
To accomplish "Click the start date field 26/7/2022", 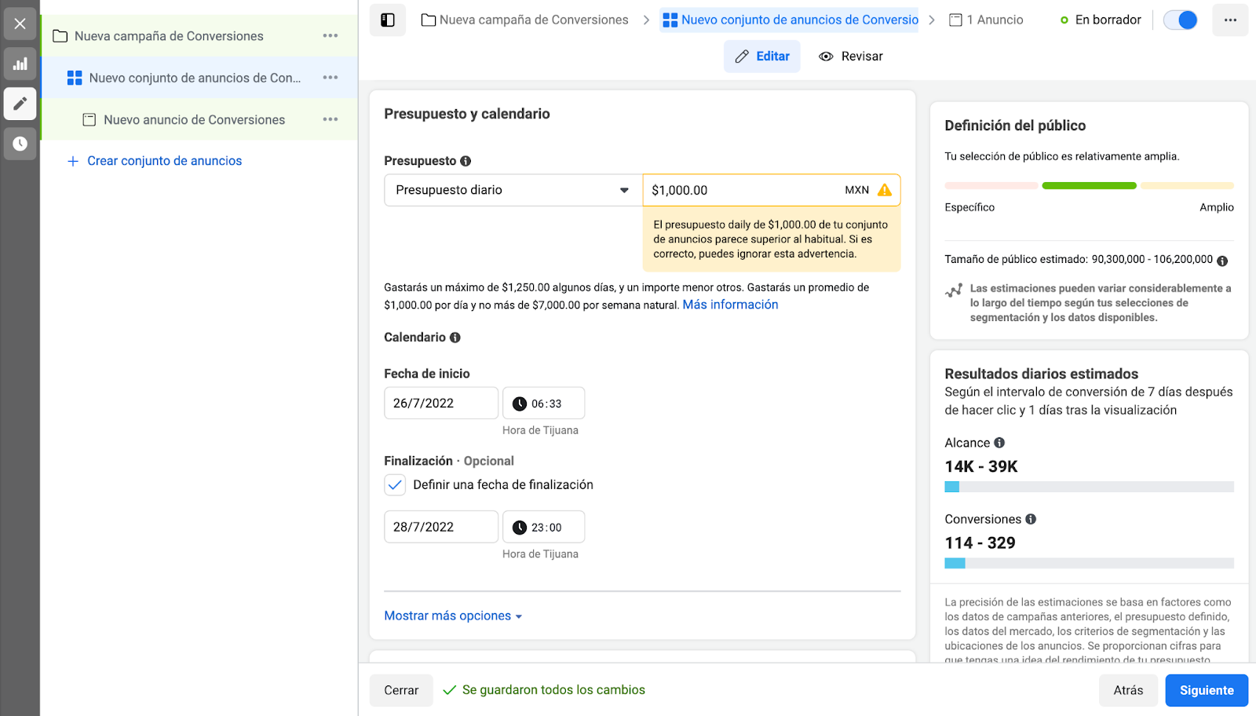I will [440, 404].
